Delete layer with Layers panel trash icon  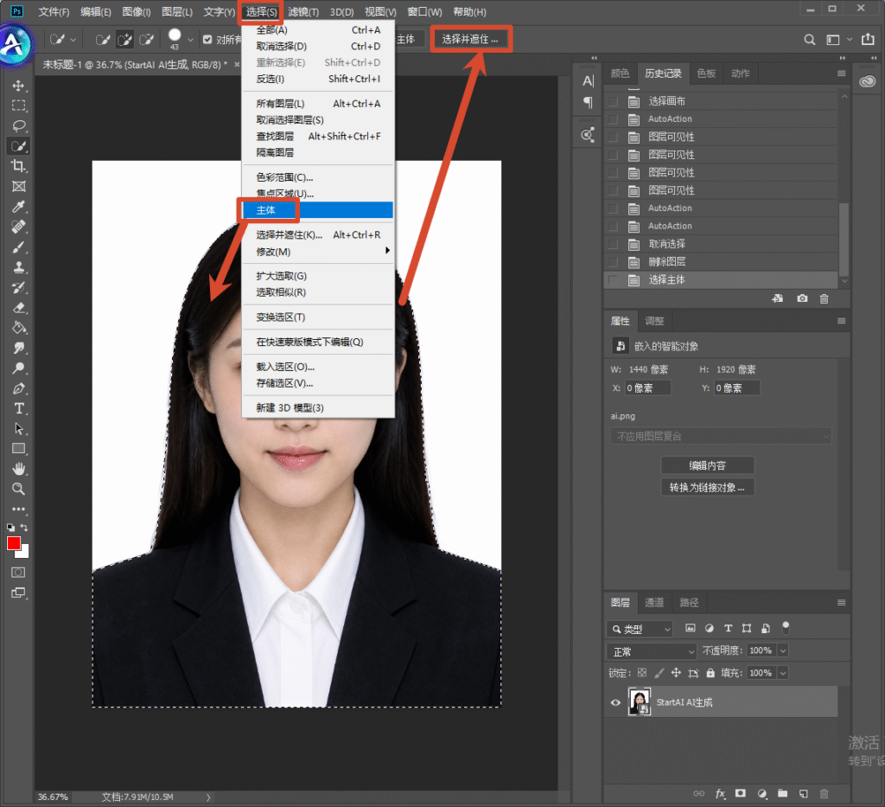click(x=824, y=793)
